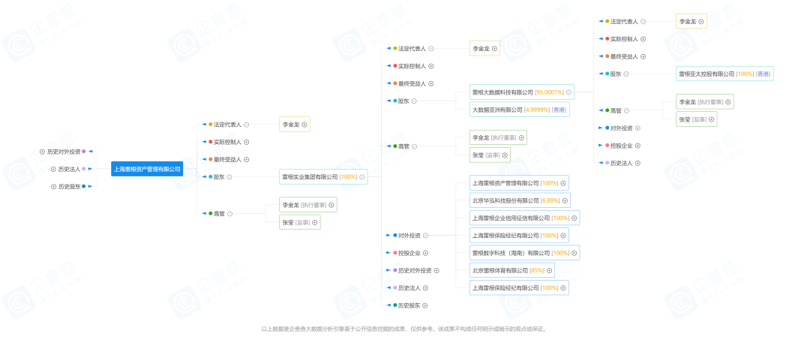Expand 对外投资 under 雷根大数据科技
Screen dimensions: 810x340
point(637,128)
